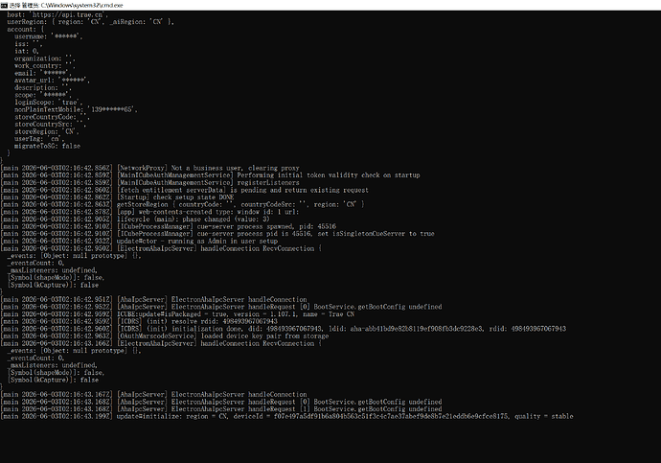The width and height of the screenshot is (661, 463).
Task: Click the 'nonPlainTextMobile:' line
Action: (x=76, y=109)
